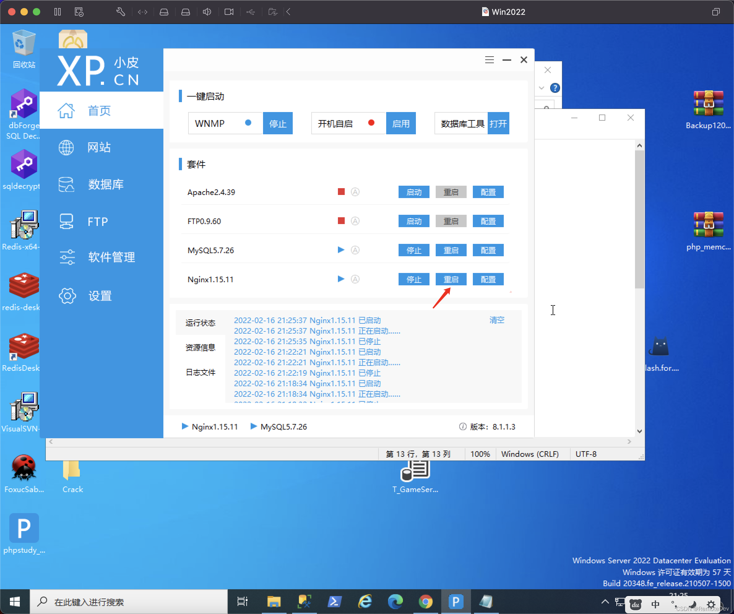Switch to 资源信息 resource tab
The height and width of the screenshot is (614, 734).
click(200, 347)
